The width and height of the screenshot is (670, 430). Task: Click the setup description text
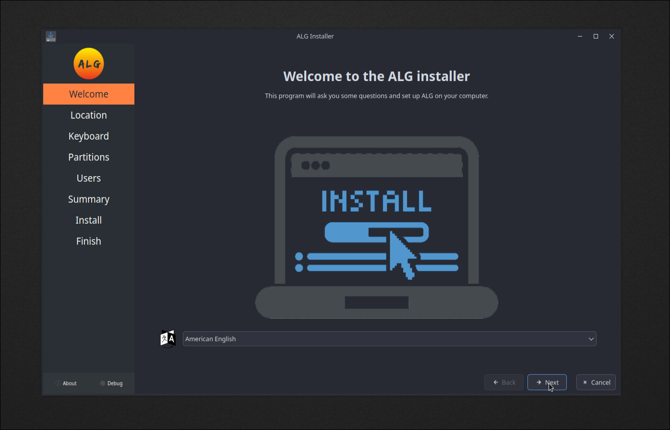(377, 96)
